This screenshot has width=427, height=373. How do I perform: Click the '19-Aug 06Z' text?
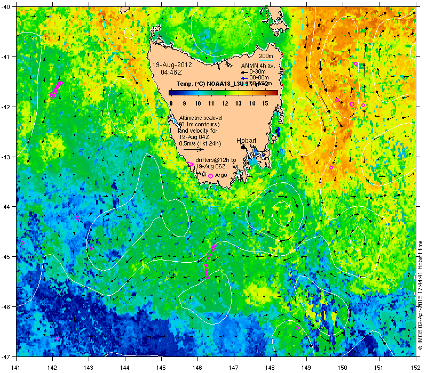click(x=210, y=166)
